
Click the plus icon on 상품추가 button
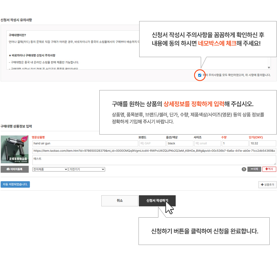tap(262, 185)
